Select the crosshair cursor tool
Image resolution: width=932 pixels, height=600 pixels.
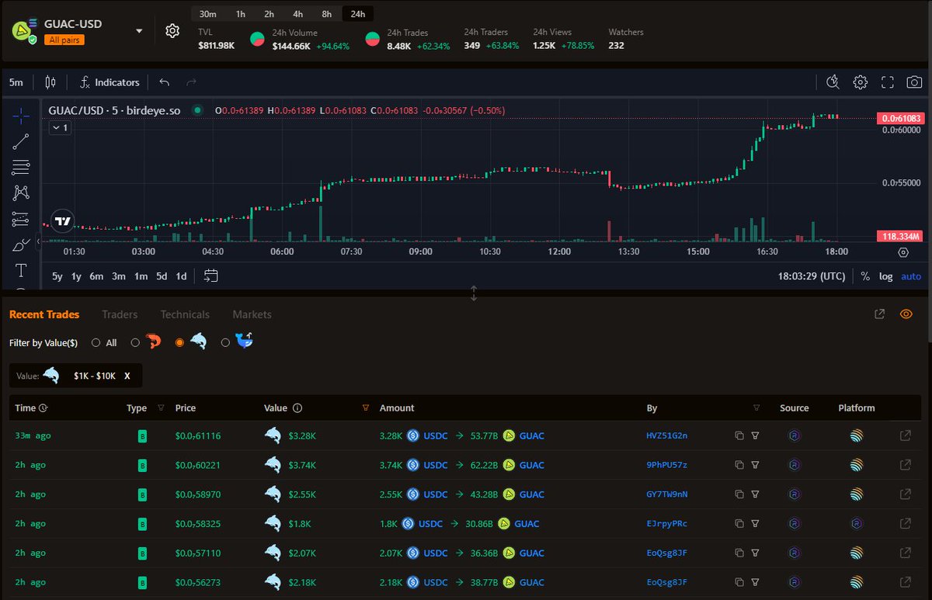pos(21,116)
